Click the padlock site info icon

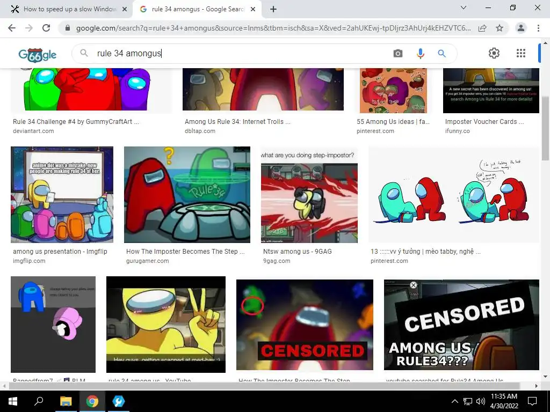(x=68, y=28)
